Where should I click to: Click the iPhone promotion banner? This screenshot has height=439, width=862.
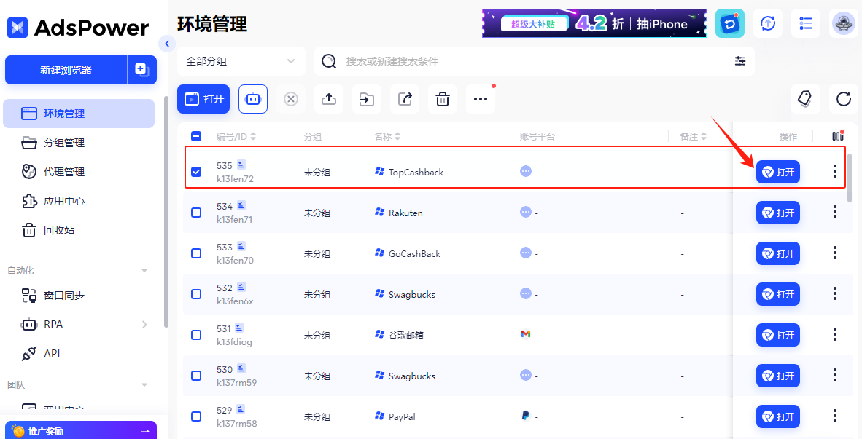[x=594, y=23]
